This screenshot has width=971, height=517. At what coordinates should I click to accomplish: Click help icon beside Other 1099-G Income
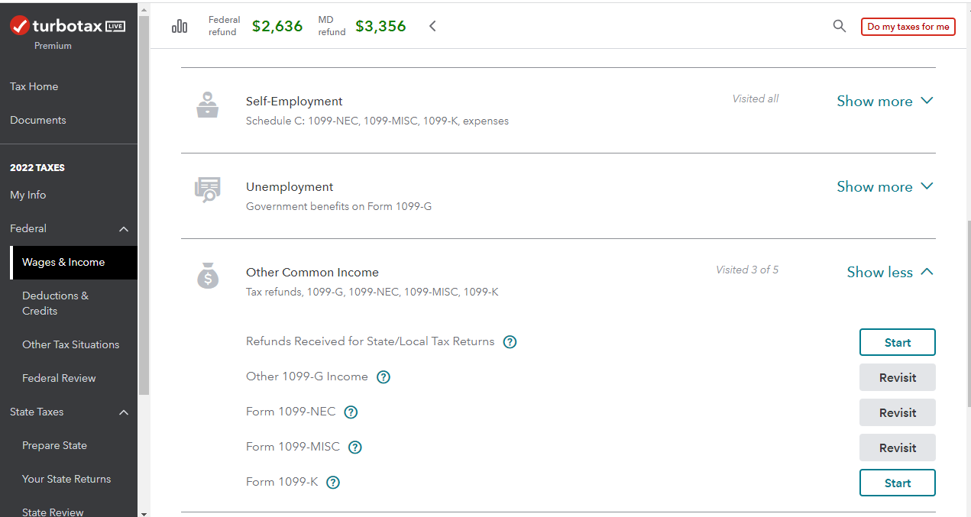[x=384, y=377]
